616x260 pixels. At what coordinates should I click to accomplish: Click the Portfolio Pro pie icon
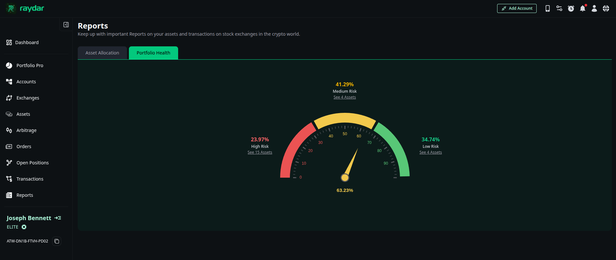9,65
